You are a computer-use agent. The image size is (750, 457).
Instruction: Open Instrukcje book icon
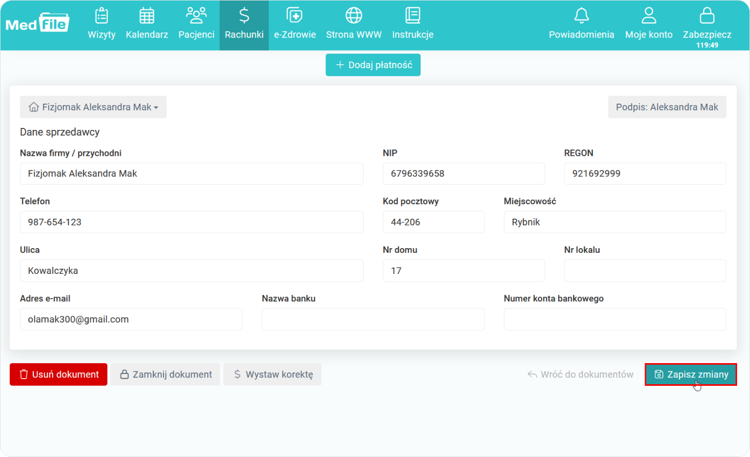[x=413, y=16]
